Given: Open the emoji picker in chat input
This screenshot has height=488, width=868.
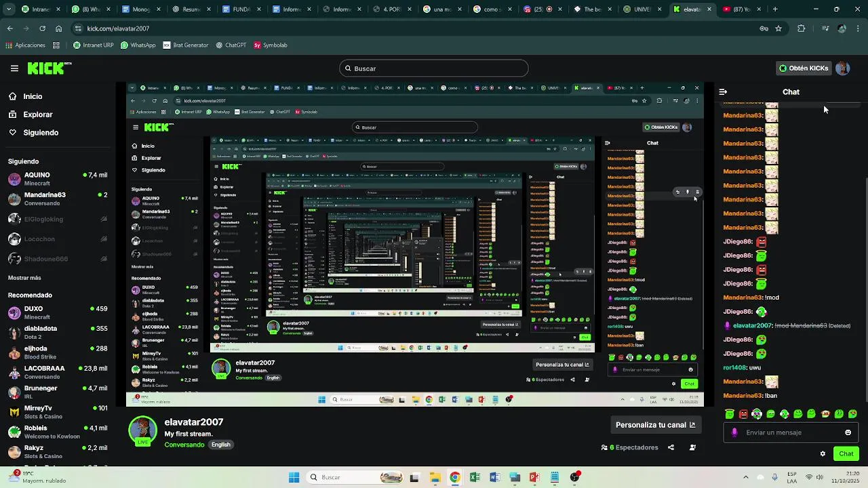Looking at the screenshot, I should tap(848, 432).
